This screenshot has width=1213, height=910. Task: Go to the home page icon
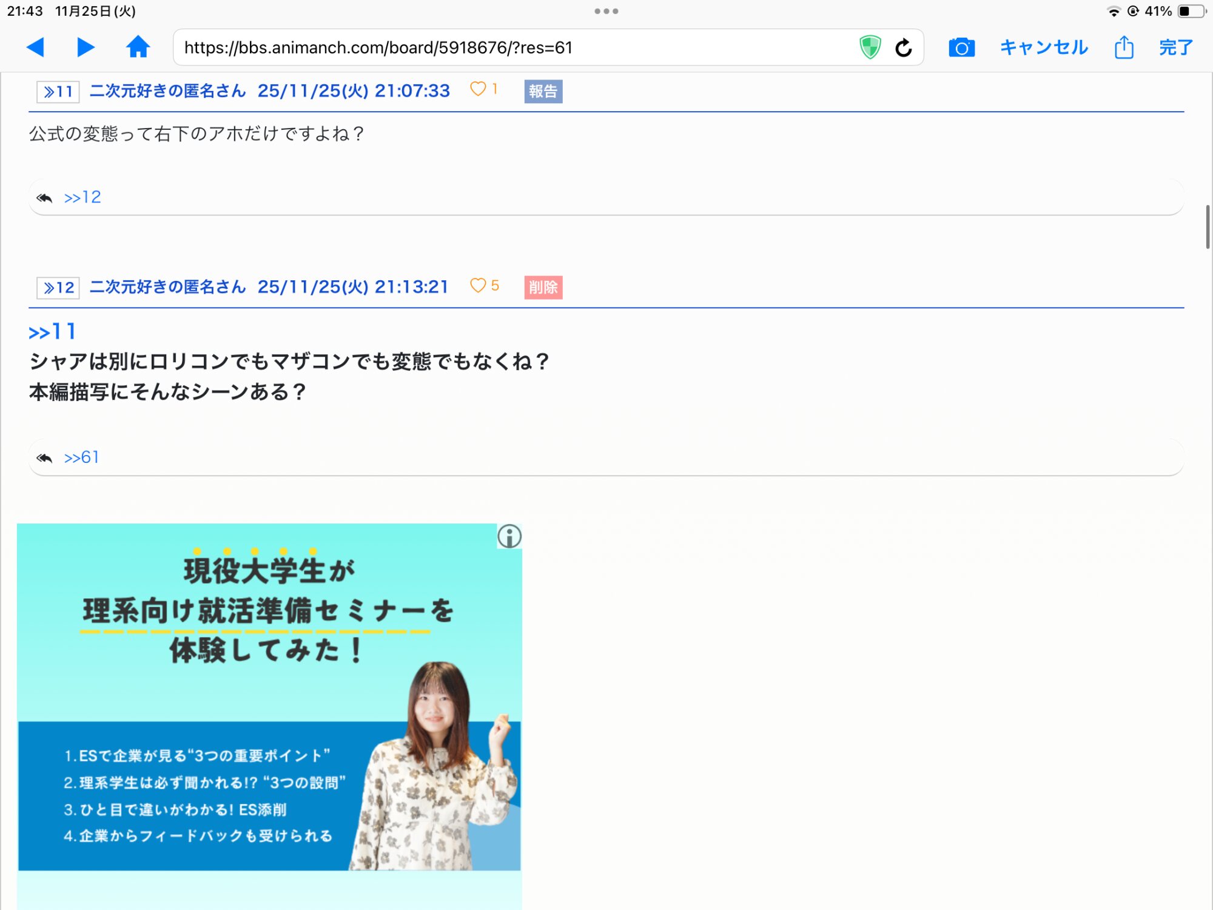(x=138, y=47)
